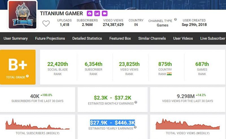This screenshot has width=226, height=139.
Task: Click the heart favorite icon
Action: click(x=46, y=23)
